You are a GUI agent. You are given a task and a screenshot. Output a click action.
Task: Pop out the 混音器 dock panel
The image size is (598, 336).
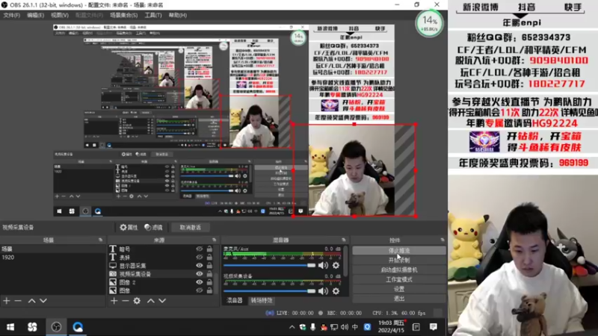[344, 240]
